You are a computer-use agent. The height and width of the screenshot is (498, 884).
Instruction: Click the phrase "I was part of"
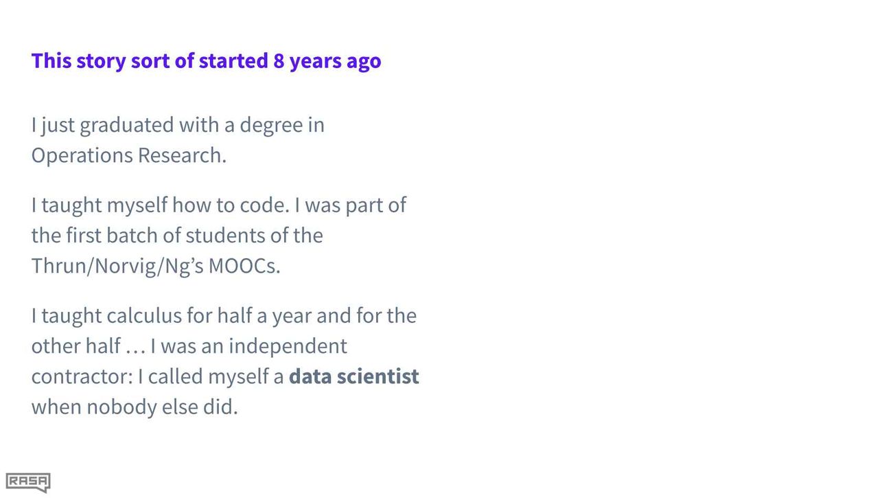356,205
